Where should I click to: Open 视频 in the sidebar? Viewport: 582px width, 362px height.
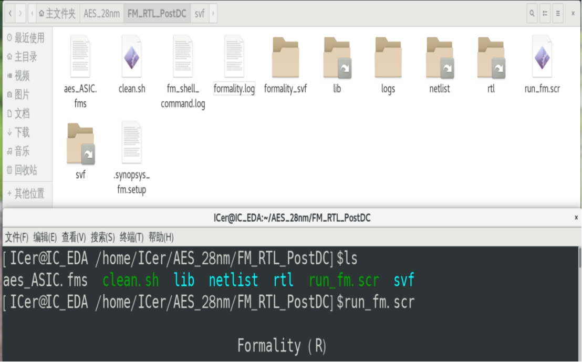click(x=18, y=75)
